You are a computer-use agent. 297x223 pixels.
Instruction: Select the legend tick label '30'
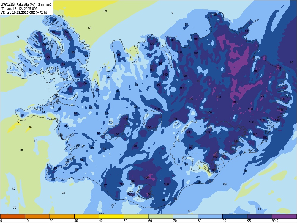click(76, 221)
